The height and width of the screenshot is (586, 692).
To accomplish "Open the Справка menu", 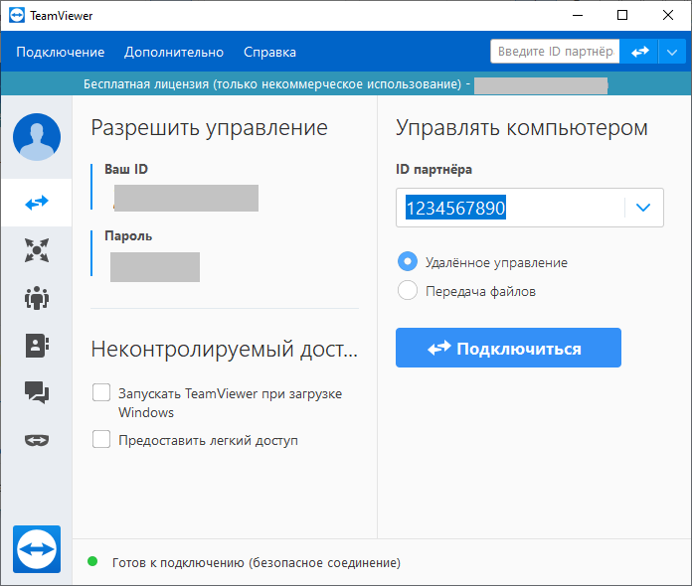I will click(269, 52).
